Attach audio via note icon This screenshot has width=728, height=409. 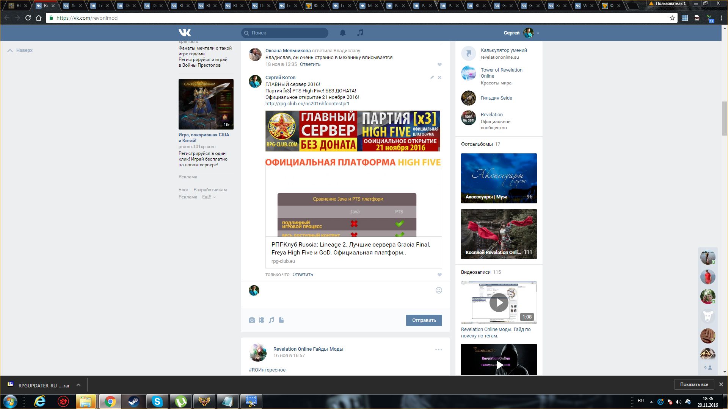tap(271, 320)
